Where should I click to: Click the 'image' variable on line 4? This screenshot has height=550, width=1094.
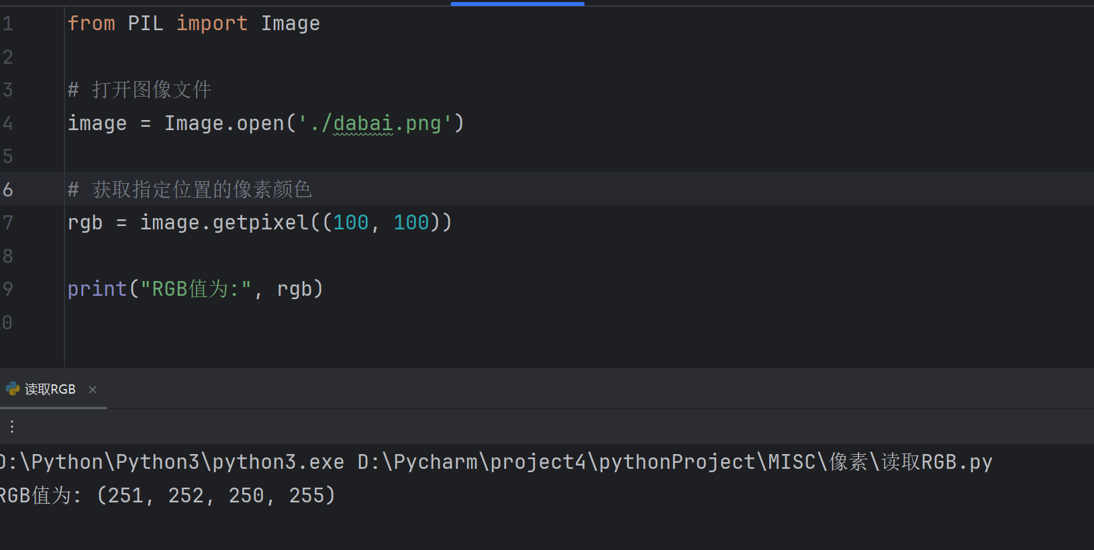tap(97, 123)
